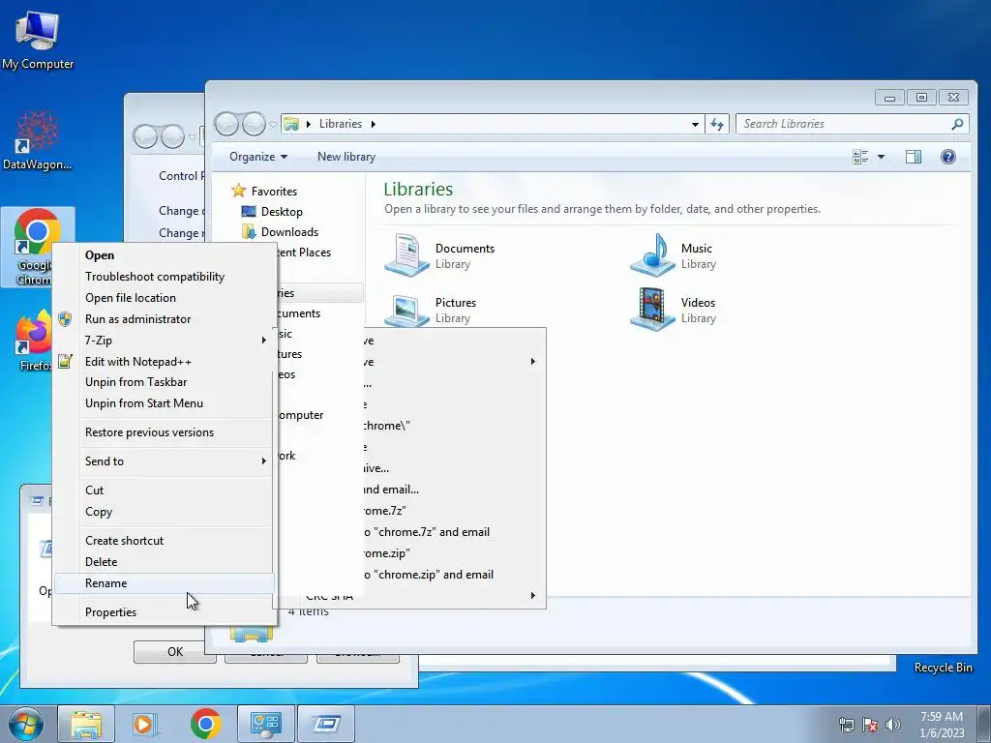Expand the Send to submenu
The height and width of the screenshot is (743, 991).
click(x=165, y=461)
